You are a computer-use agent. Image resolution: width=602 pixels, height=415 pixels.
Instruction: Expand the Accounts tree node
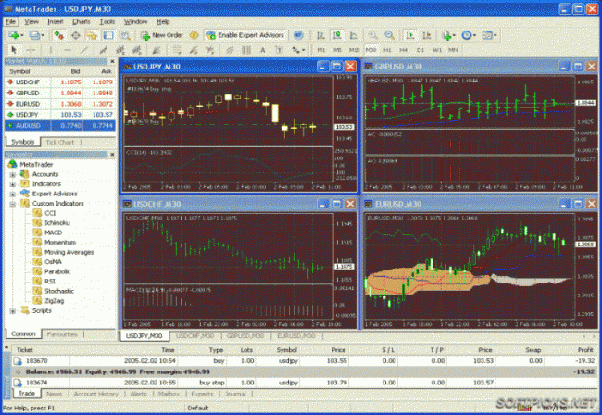point(12,175)
